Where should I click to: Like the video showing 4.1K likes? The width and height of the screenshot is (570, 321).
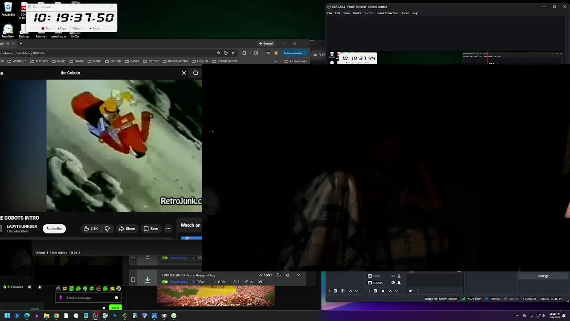click(x=90, y=229)
